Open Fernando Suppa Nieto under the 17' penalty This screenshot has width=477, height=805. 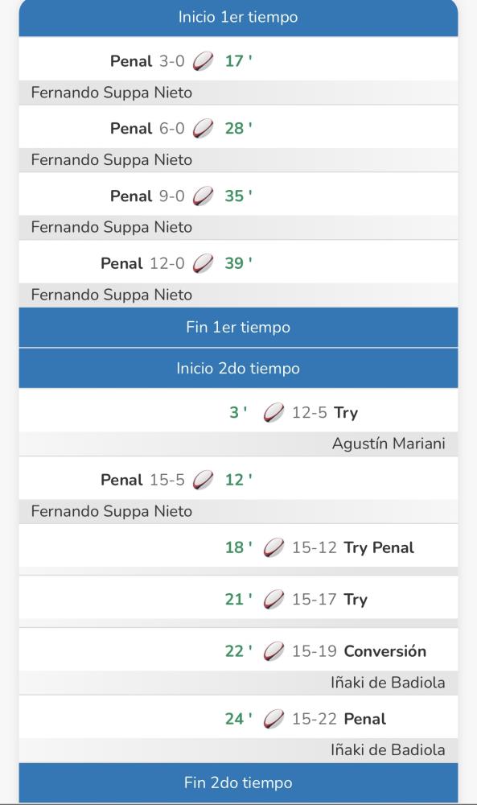(111, 93)
